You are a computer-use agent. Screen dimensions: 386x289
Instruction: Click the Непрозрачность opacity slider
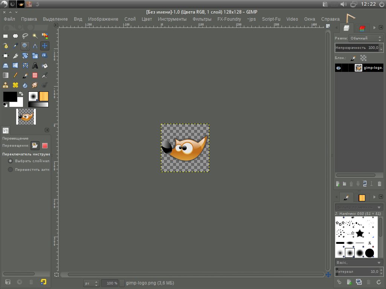point(356,48)
